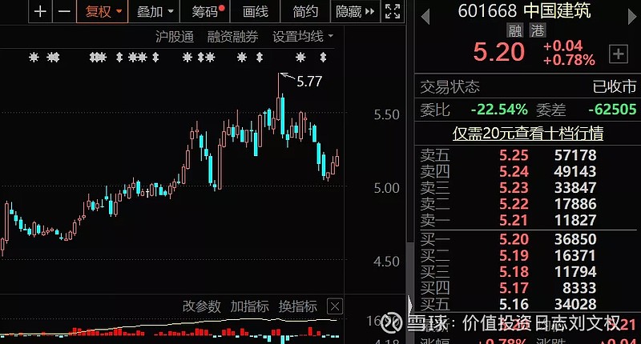Click 隐藏 to hide side panel
The image size is (641, 344).
(x=355, y=11)
